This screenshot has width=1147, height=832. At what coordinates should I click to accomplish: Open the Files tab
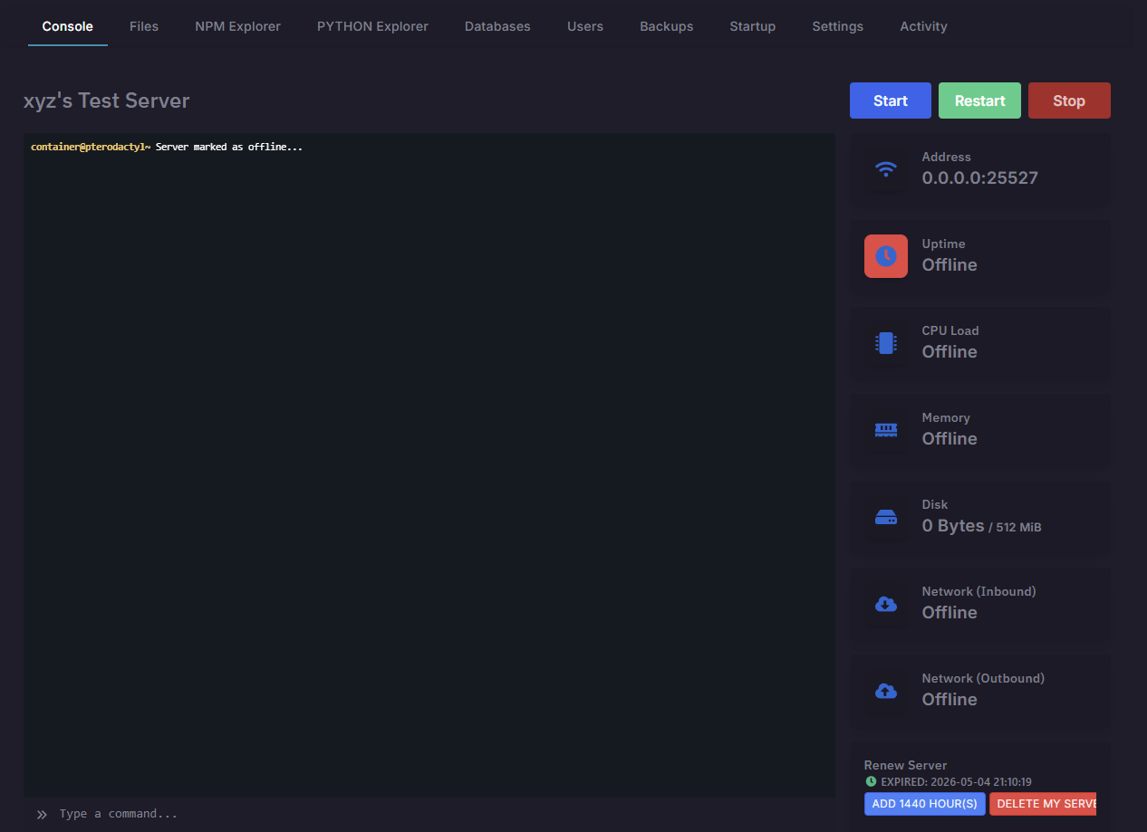(x=144, y=26)
